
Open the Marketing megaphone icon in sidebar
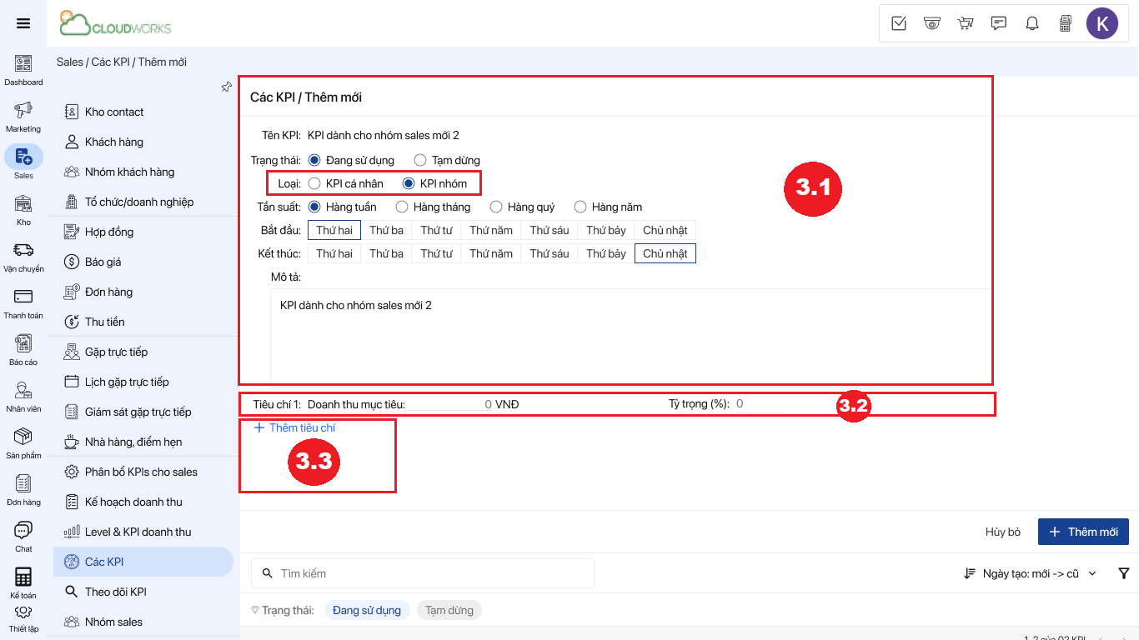point(23,110)
